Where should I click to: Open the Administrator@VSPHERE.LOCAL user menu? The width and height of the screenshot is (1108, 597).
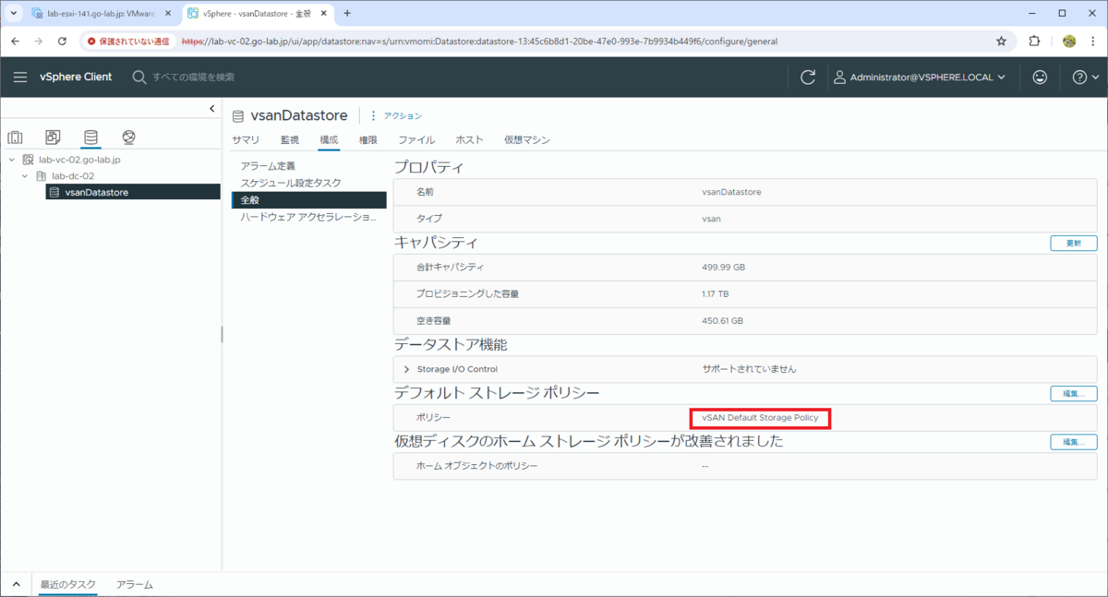pyautogui.click(x=920, y=78)
